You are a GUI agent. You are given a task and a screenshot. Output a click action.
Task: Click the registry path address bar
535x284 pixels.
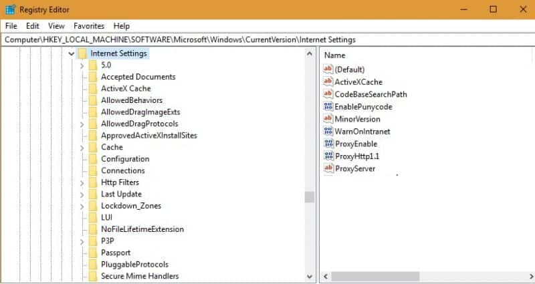click(x=267, y=39)
